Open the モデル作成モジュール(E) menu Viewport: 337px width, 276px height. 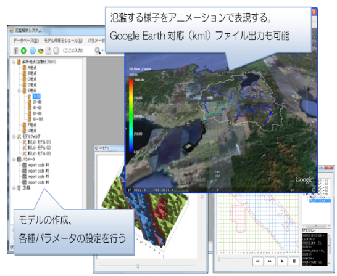tap(63, 40)
